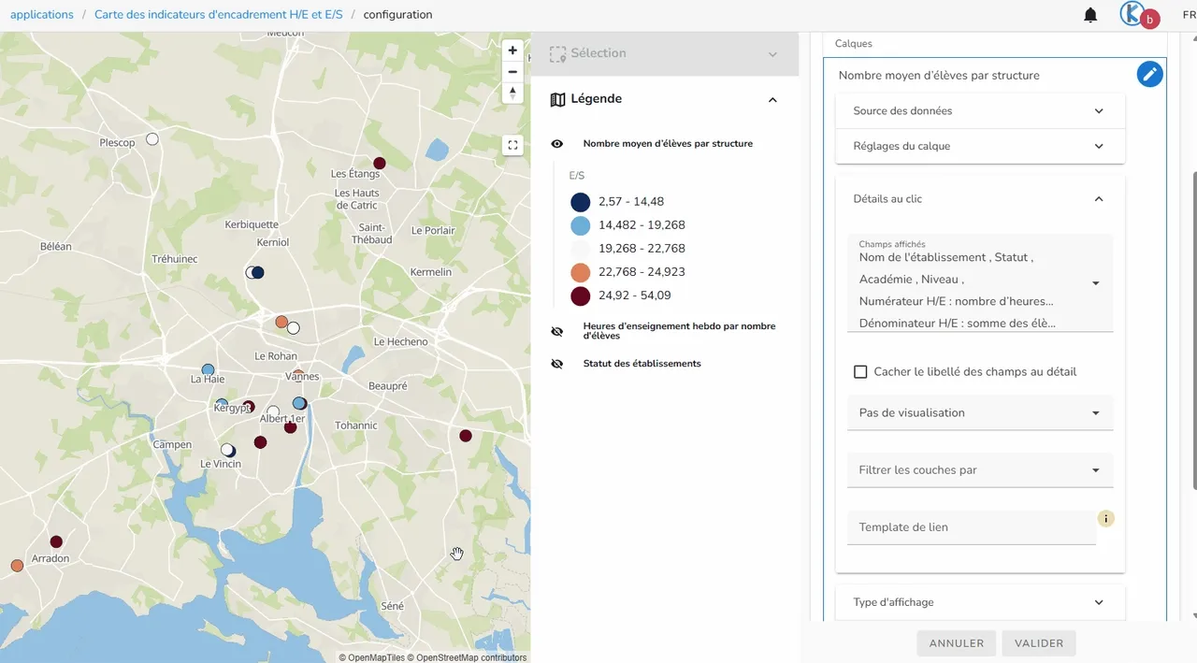Click the Séné map label
Screen dimensions: 1197x663
tap(393, 606)
